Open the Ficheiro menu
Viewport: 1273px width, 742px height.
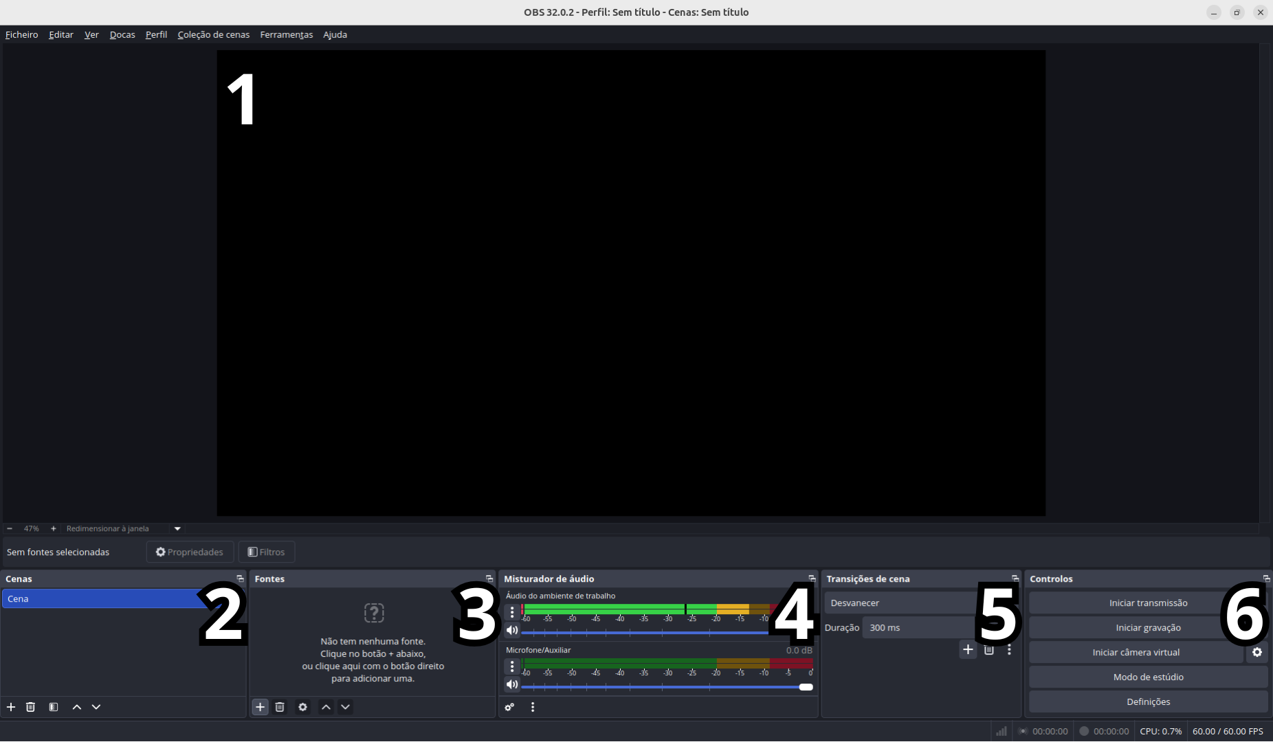pos(22,35)
